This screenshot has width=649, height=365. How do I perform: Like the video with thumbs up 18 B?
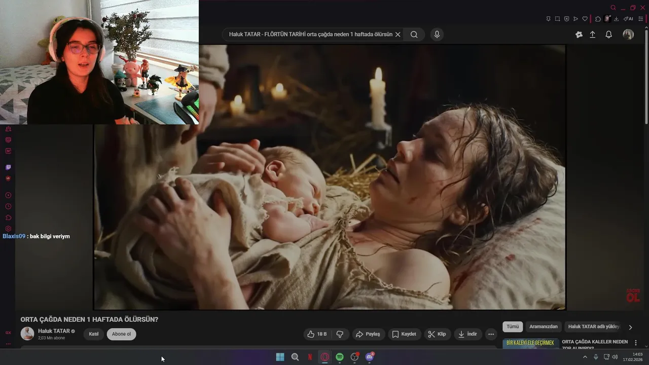tap(317, 334)
